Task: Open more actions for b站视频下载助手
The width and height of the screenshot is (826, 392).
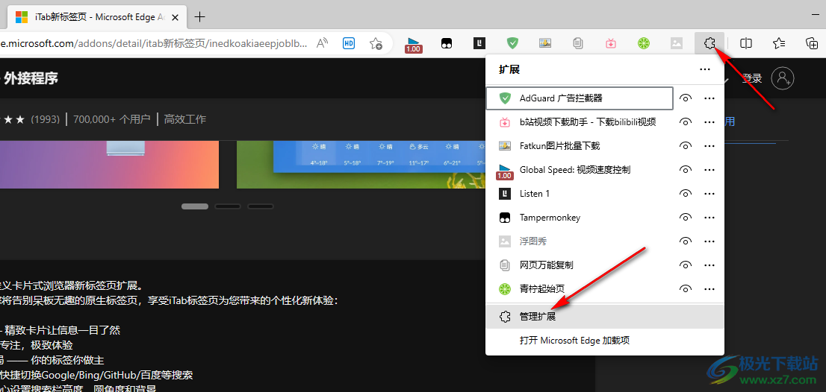Action: coord(709,122)
